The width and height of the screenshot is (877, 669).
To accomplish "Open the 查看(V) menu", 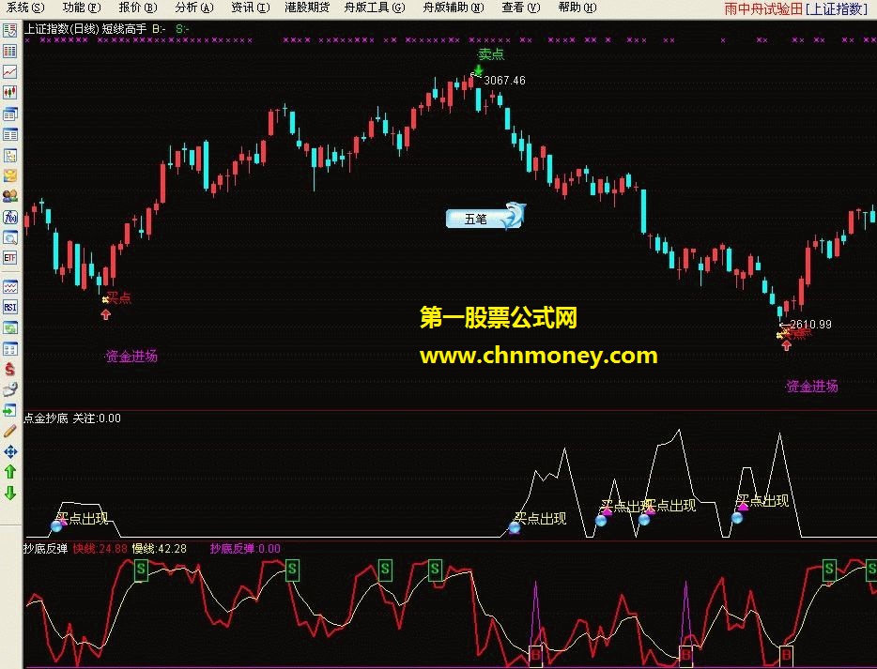I will (x=521, y=8).
